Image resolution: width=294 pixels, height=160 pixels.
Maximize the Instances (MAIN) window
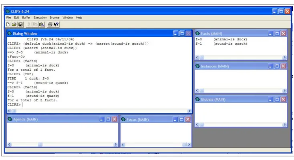[x=277, y=66]
